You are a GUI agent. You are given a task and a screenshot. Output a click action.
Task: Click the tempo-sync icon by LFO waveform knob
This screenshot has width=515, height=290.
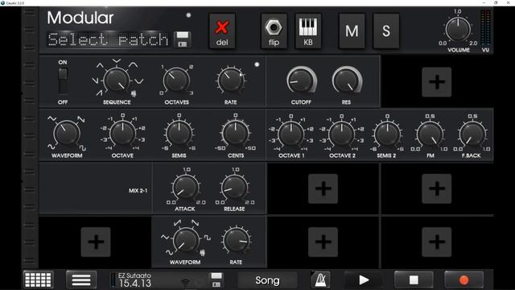[202, 253]
